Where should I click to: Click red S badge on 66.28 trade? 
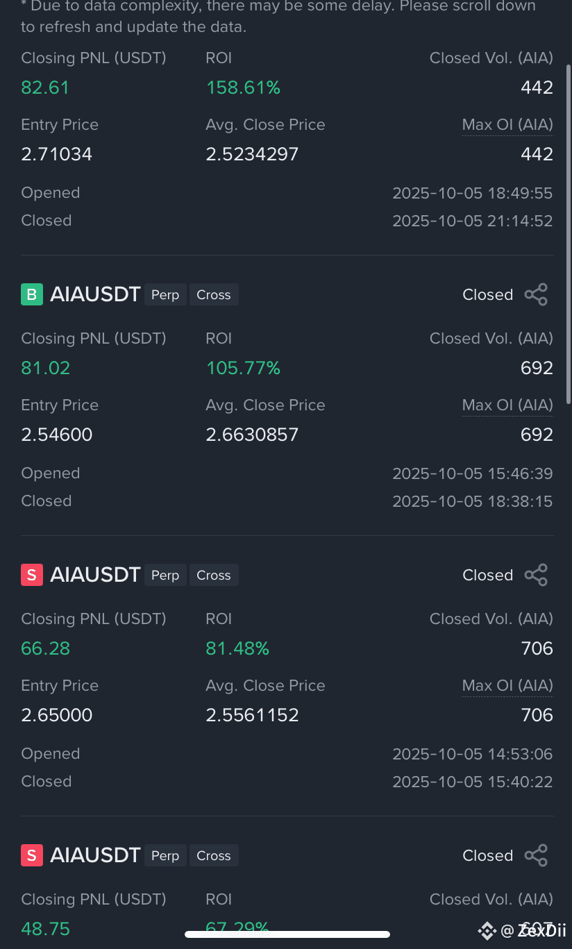pos(32,576)
